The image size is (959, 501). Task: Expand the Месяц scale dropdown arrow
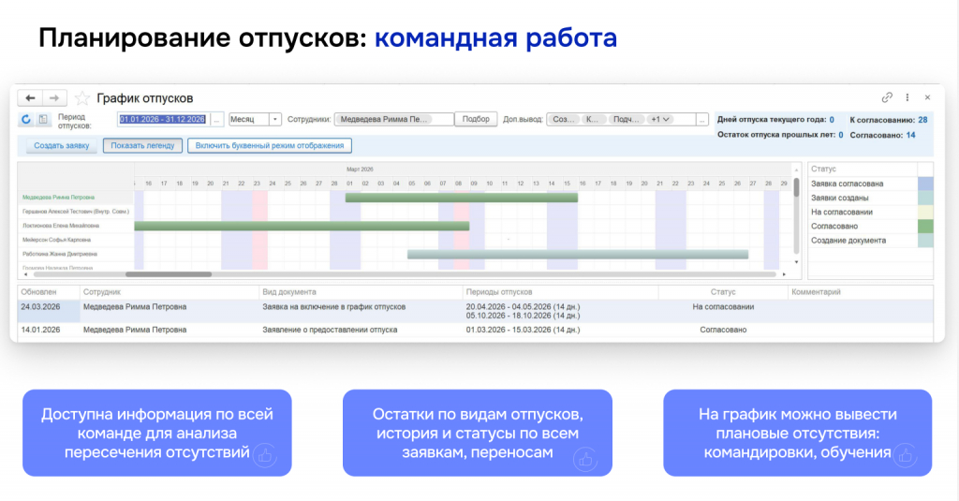tap(275, 119)
